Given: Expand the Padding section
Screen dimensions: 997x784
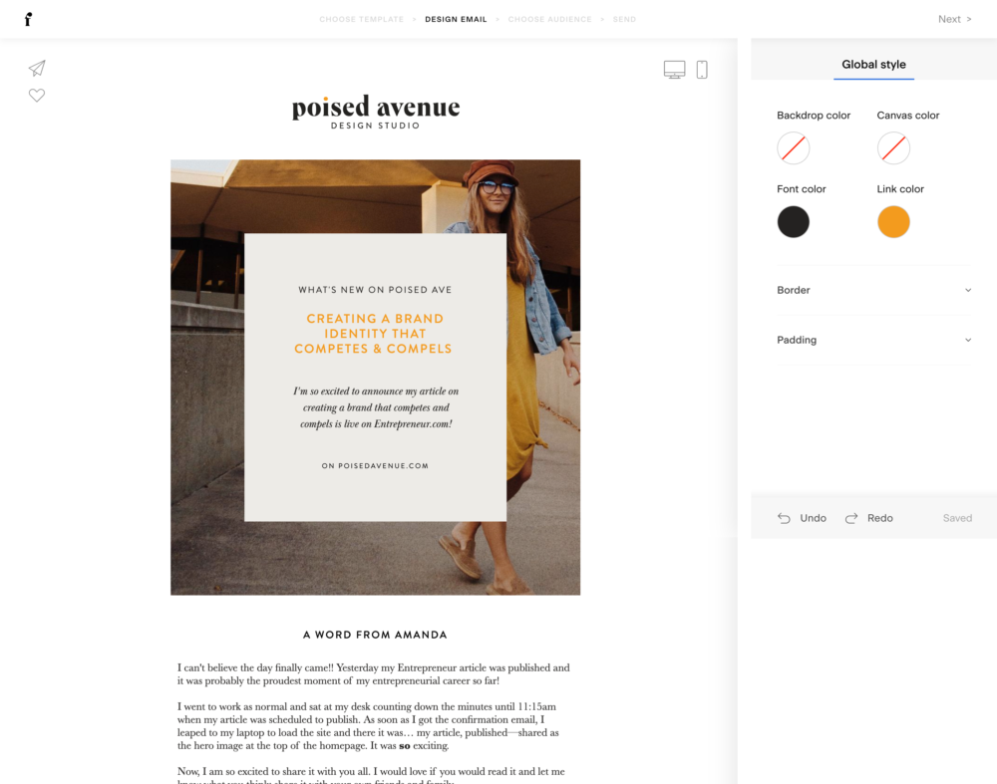Looking at the screenshot, I should click(873, 340).
